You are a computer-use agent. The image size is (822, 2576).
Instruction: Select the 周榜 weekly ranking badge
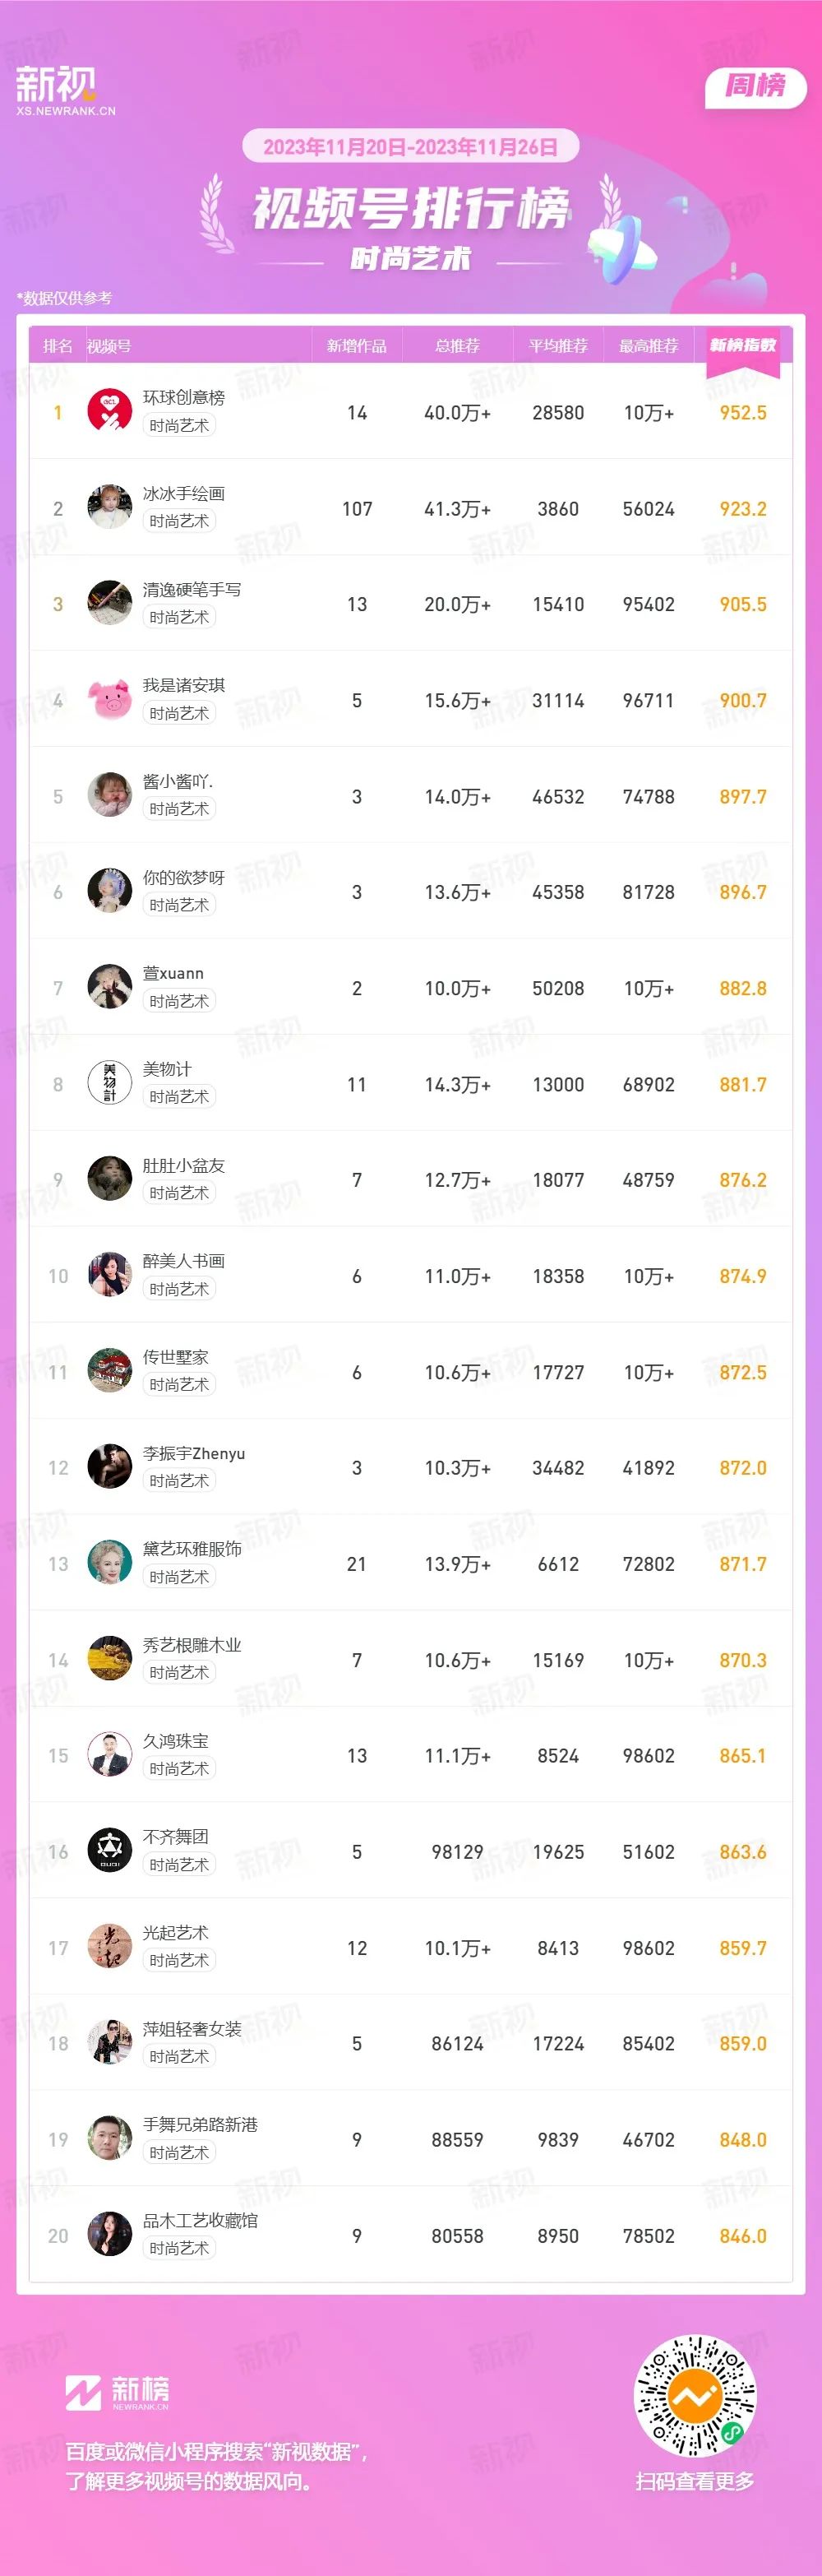point(755,86)
